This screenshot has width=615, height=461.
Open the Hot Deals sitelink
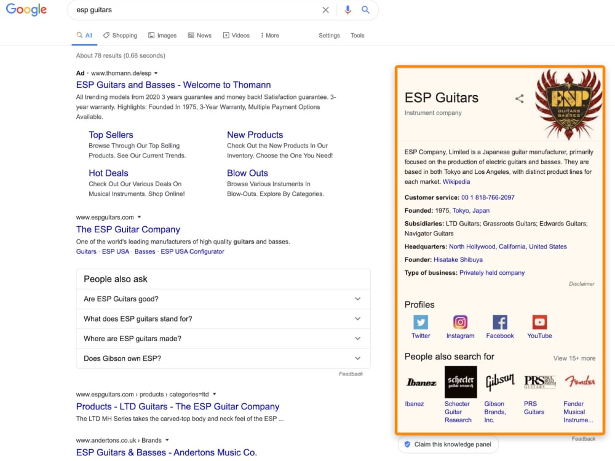point(108,173)
